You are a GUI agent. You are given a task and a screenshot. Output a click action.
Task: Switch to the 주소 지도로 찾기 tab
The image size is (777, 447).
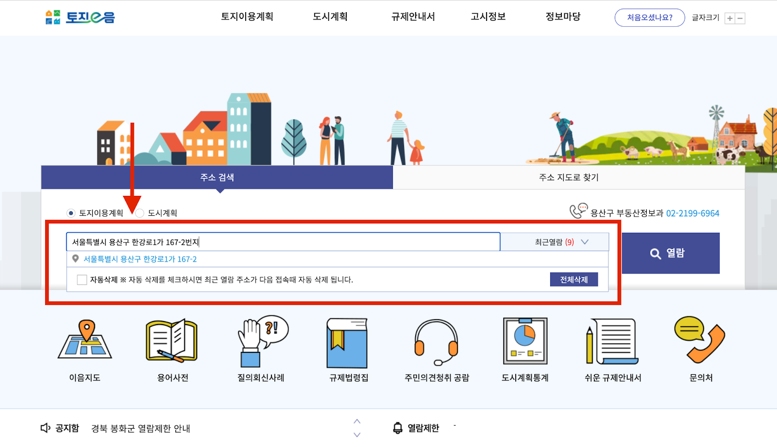point(569,177)
